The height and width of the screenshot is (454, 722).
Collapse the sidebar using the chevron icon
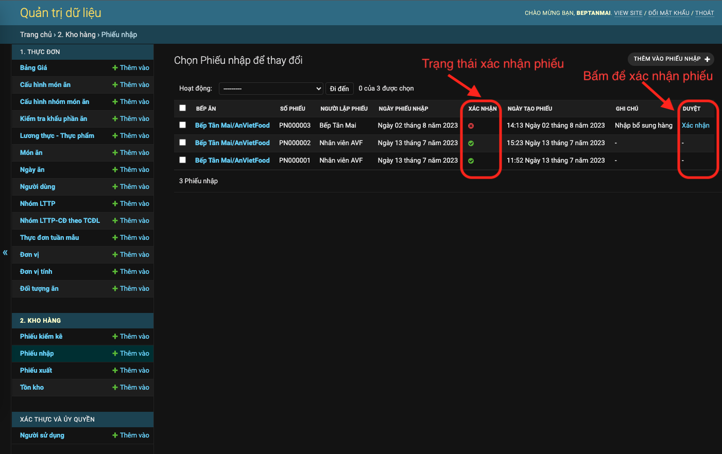point(5,252)
